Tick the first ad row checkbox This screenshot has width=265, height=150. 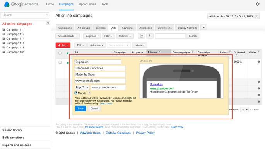[60, 62]
